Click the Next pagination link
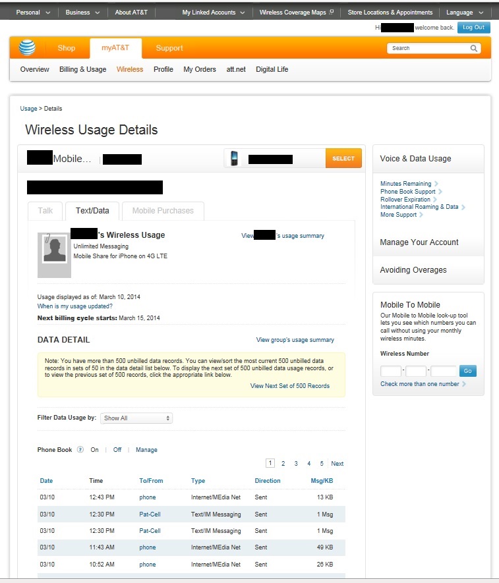This screenshot has width=499, height=583. tap(337, 464)
